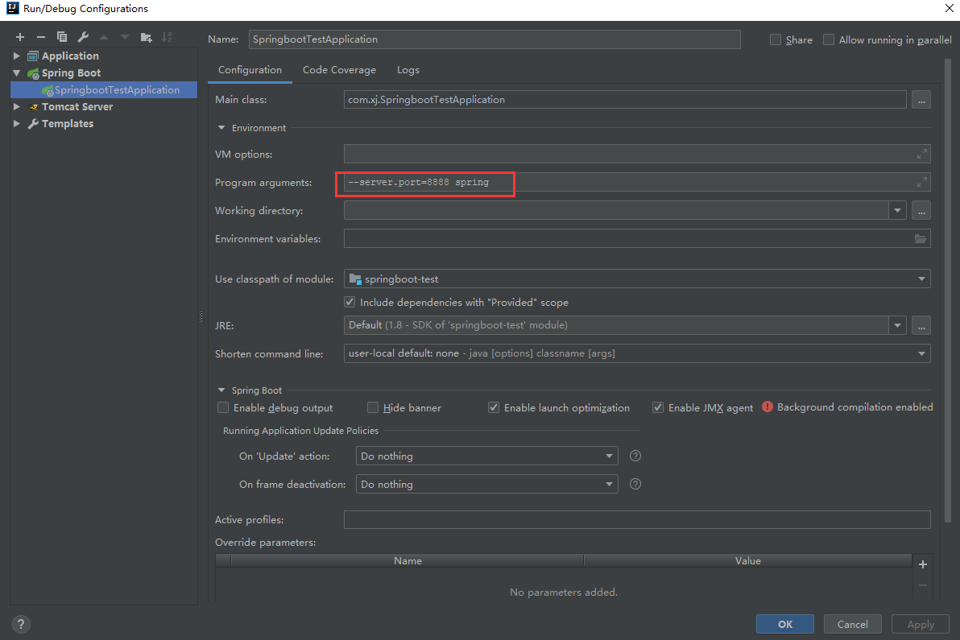Expand Program arguments field editor

(x=922, y=182)
